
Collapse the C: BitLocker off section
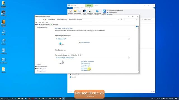[129, 39]
